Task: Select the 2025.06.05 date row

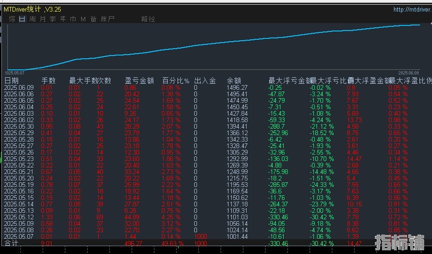Action: 19,100
